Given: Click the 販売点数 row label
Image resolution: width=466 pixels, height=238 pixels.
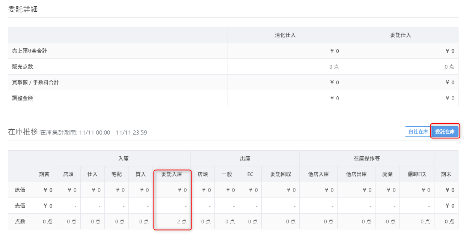Looking at the screenshot, I should pyautogui.click(x=23, y=67).
